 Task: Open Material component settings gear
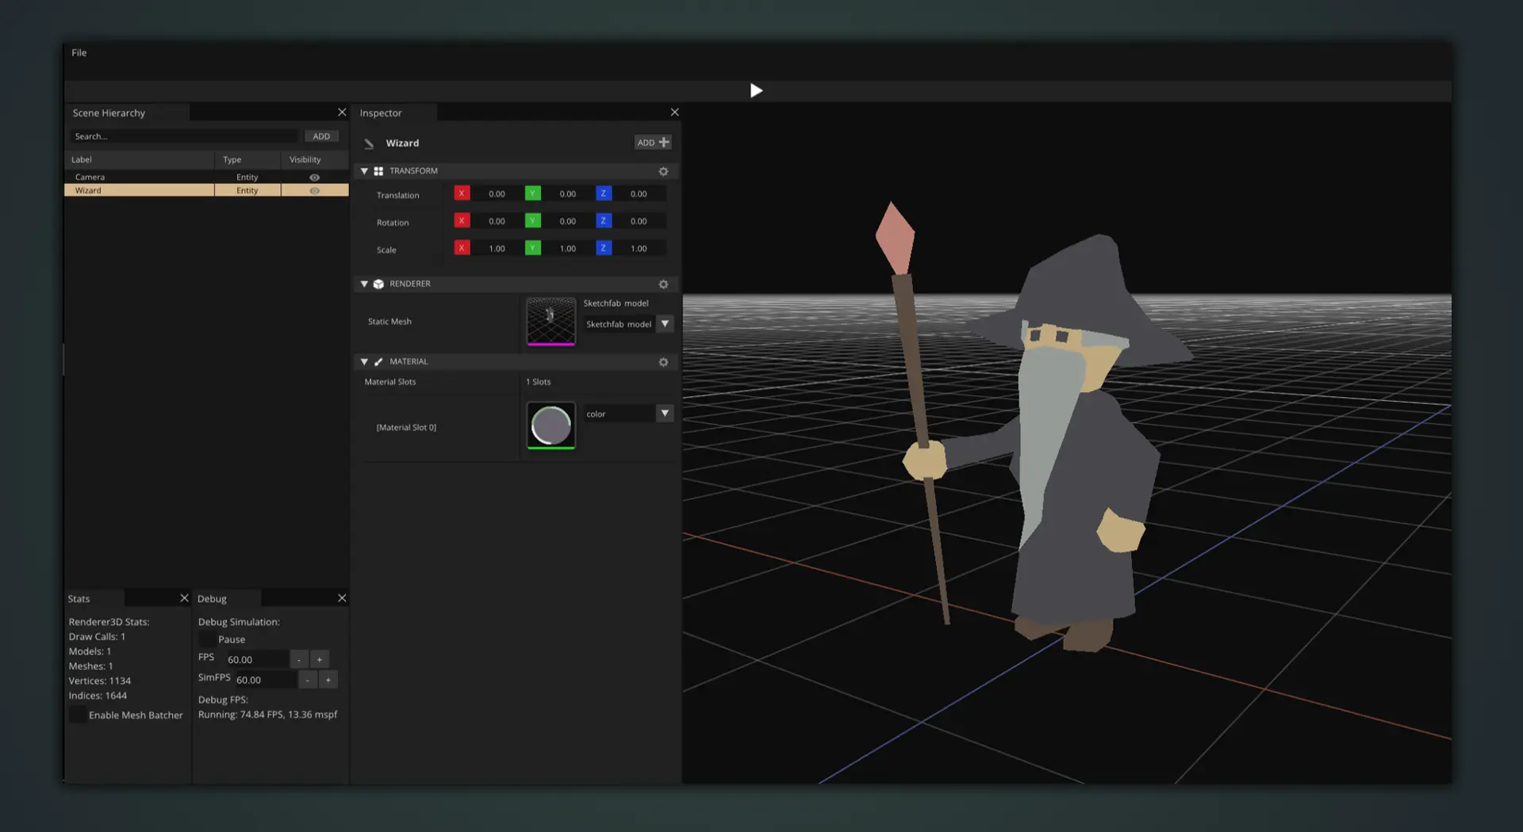(x=663, y=362)
